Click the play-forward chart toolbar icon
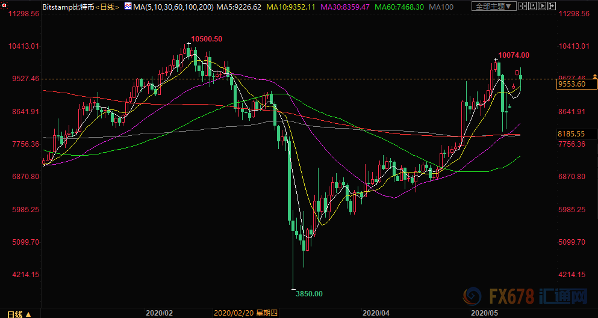The height and width of the screenshot is (318, 598). click(x=542, y=6)
